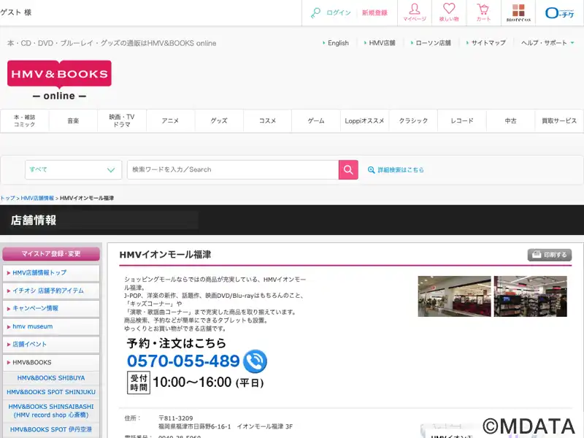Click the HMV&BOOKS online logo
584x438 pixels.
pyautogui.click(x=59, y=80)
